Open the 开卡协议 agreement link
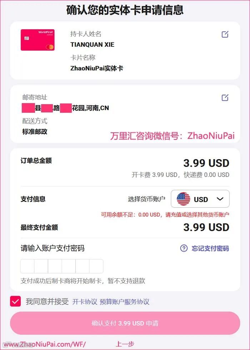 click(x=85, y=302)
